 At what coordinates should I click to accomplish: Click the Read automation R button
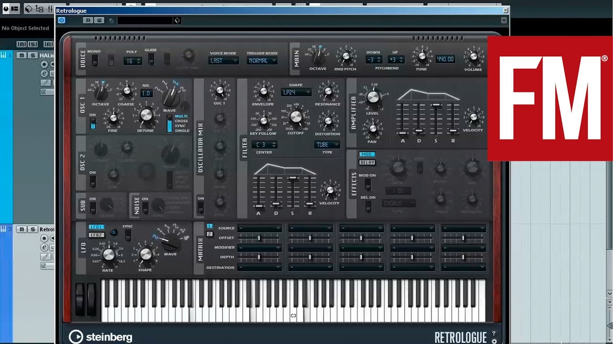[88, 20]
